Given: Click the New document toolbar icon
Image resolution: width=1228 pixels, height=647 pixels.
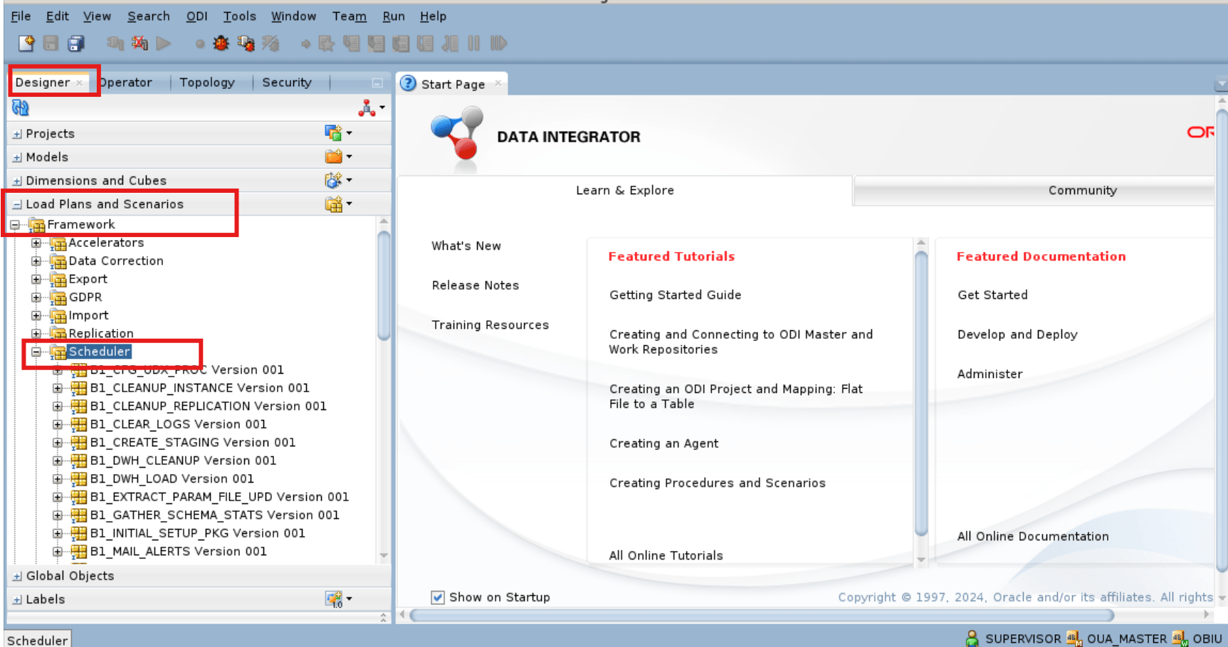Looking at the screenshot, I should pos(26,43).
